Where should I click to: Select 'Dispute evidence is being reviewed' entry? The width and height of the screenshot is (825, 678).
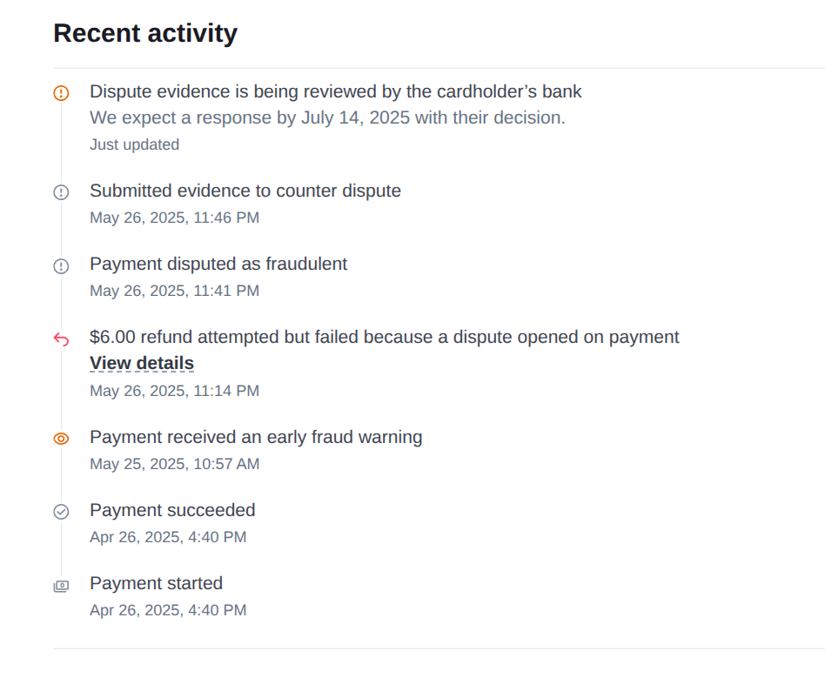point(336,91)
